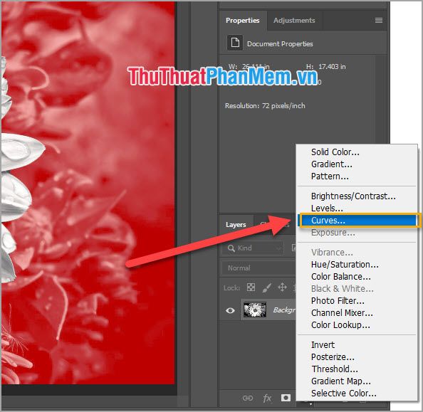
Task: Choose Color Lookup... adjustment
Action: pos(340,325)
